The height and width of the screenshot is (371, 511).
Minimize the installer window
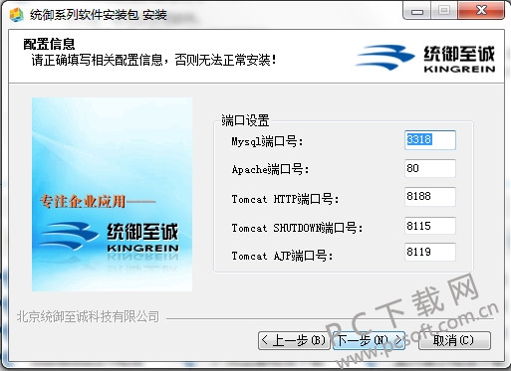coord(417,11)
